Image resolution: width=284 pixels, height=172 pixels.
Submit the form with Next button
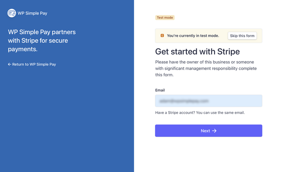tap(208, 131)
